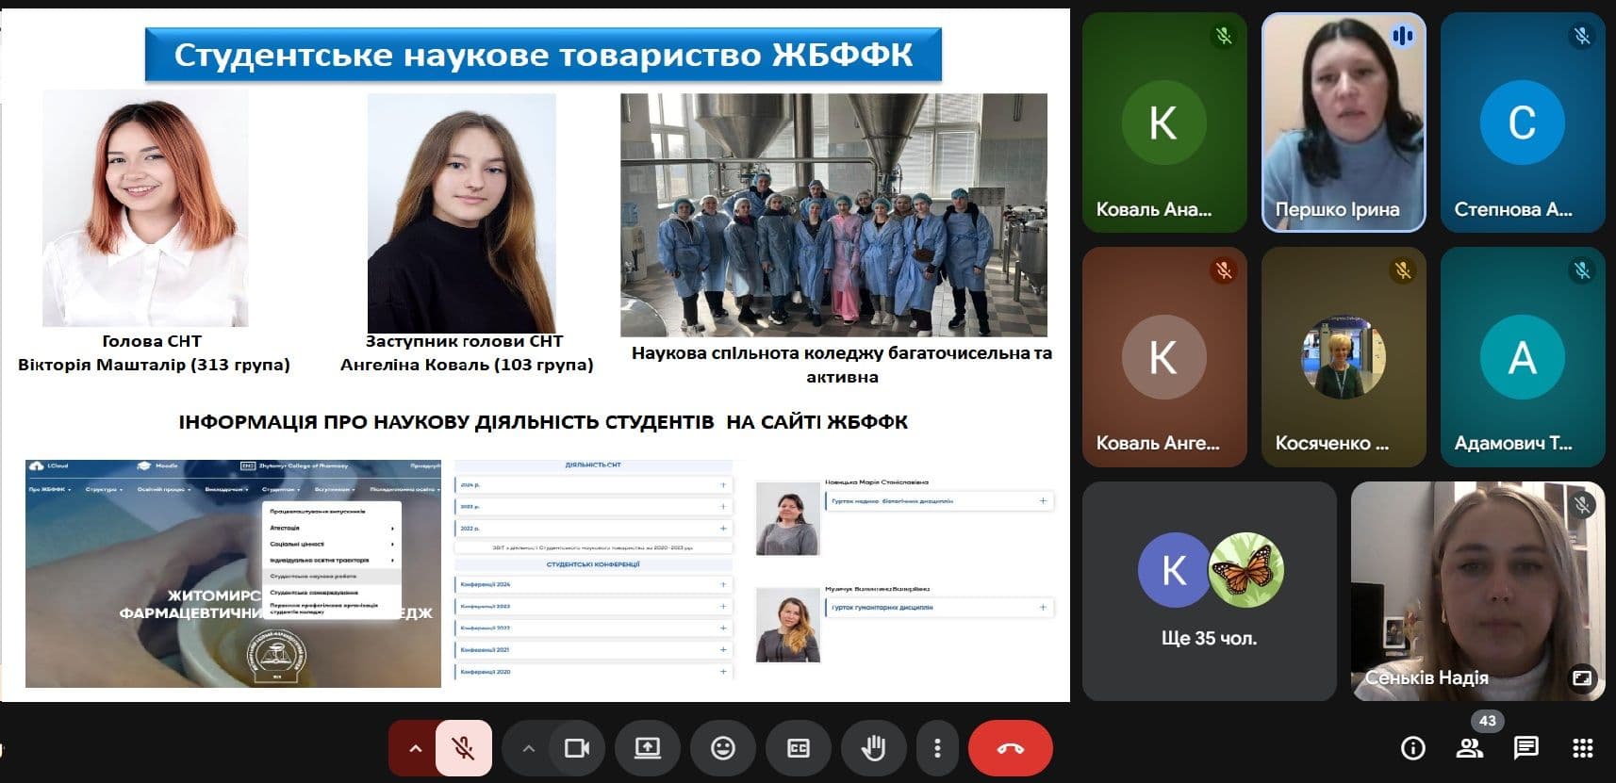The image size is (1616, 783).
Task: Toggle closed captions (CC) button
Action: 799,748
